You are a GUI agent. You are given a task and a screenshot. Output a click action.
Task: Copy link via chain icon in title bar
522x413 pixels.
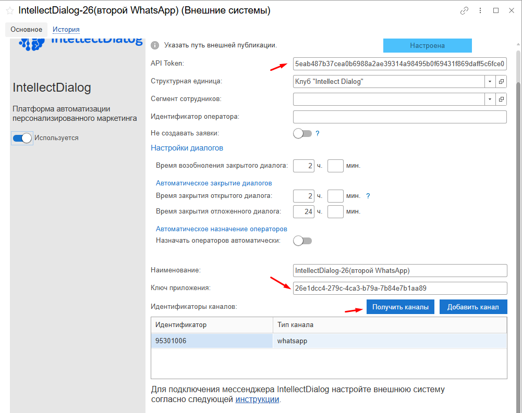[464, 10]
